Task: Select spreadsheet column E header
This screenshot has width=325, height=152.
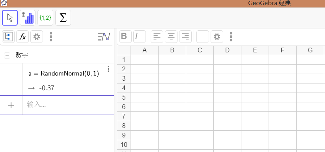Action: click(255, 50)
